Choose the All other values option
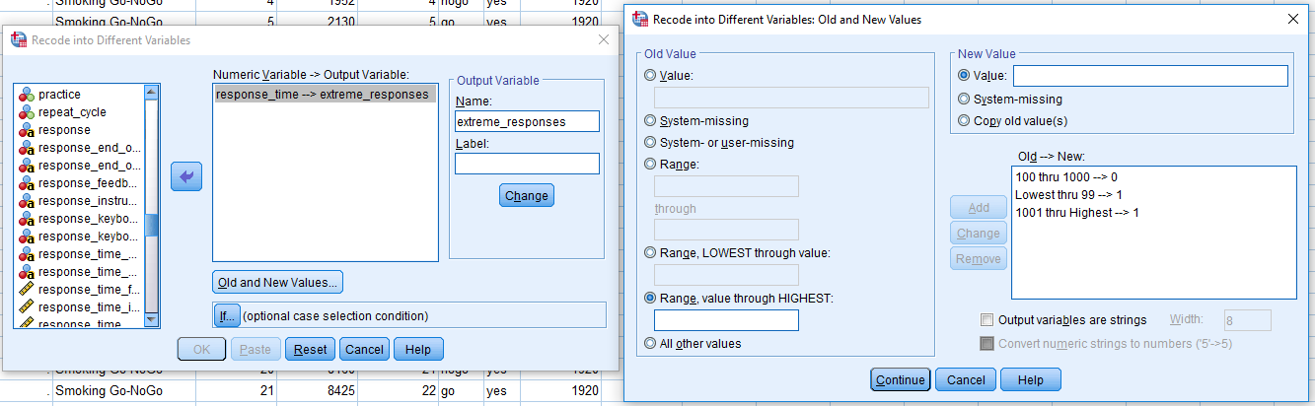The width and height of the screenshot is (1315, 406). point(650,344)
